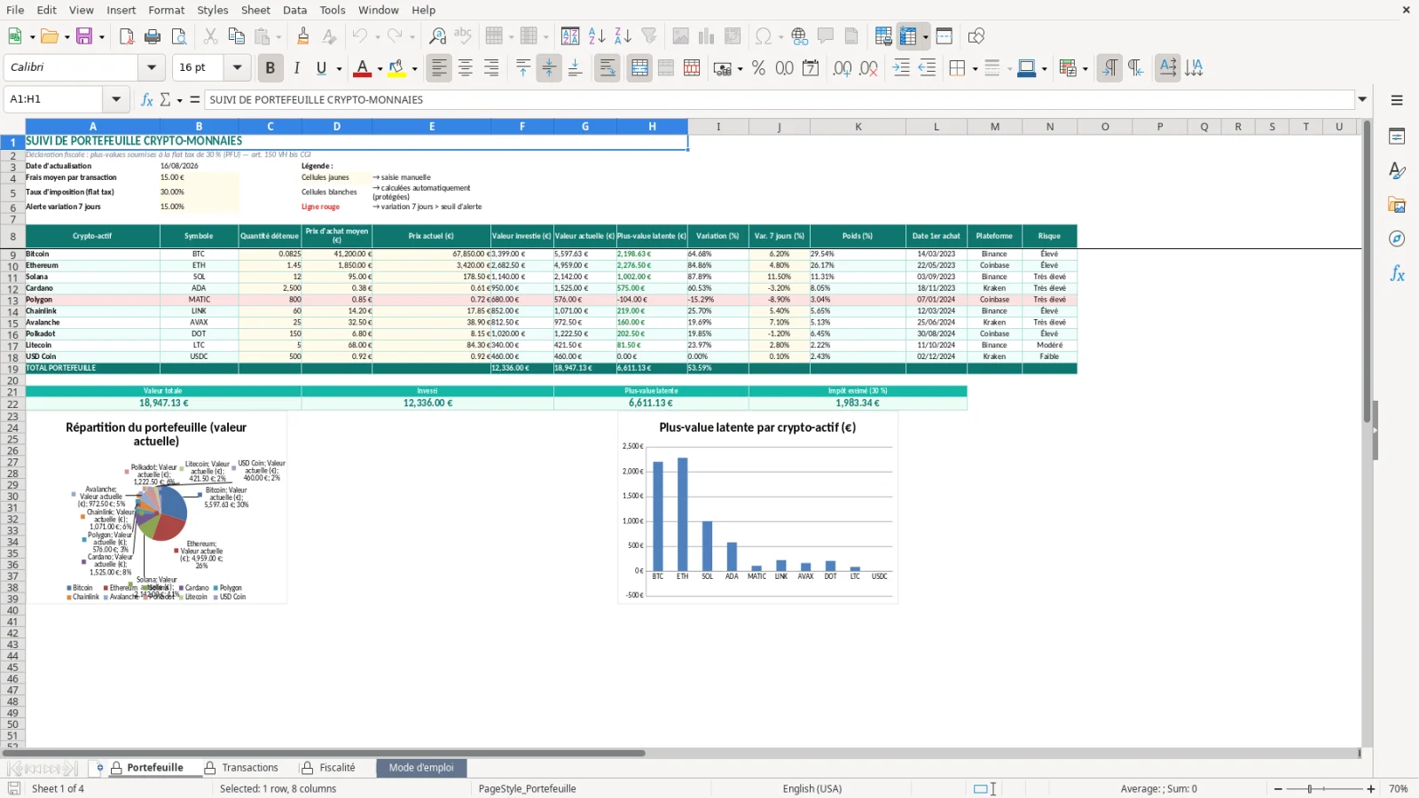Screen dimensions: 1419x798
Task: Open the Styles menu
Action: click(x=212, y=10)
